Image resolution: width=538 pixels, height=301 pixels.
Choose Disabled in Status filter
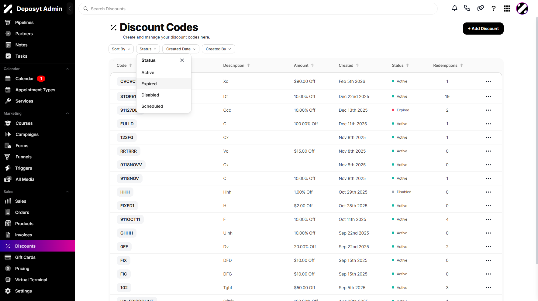coord(164,95)
